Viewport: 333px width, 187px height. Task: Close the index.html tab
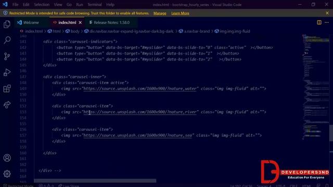click(80, 22)
